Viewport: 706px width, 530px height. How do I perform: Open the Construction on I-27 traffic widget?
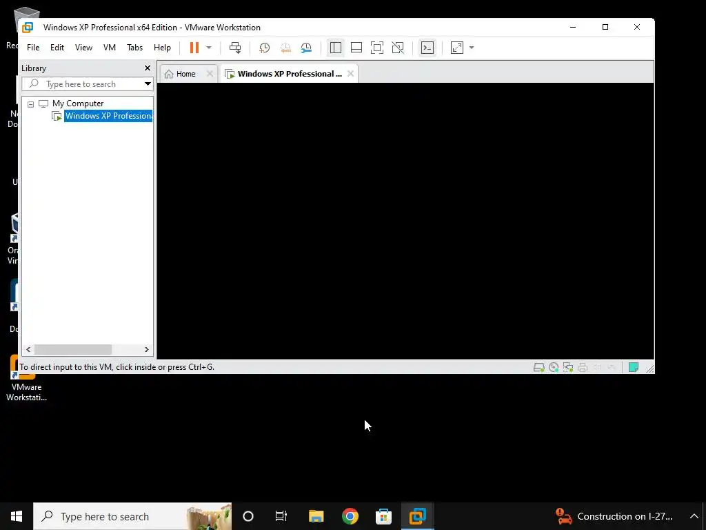tap(614, 516)
